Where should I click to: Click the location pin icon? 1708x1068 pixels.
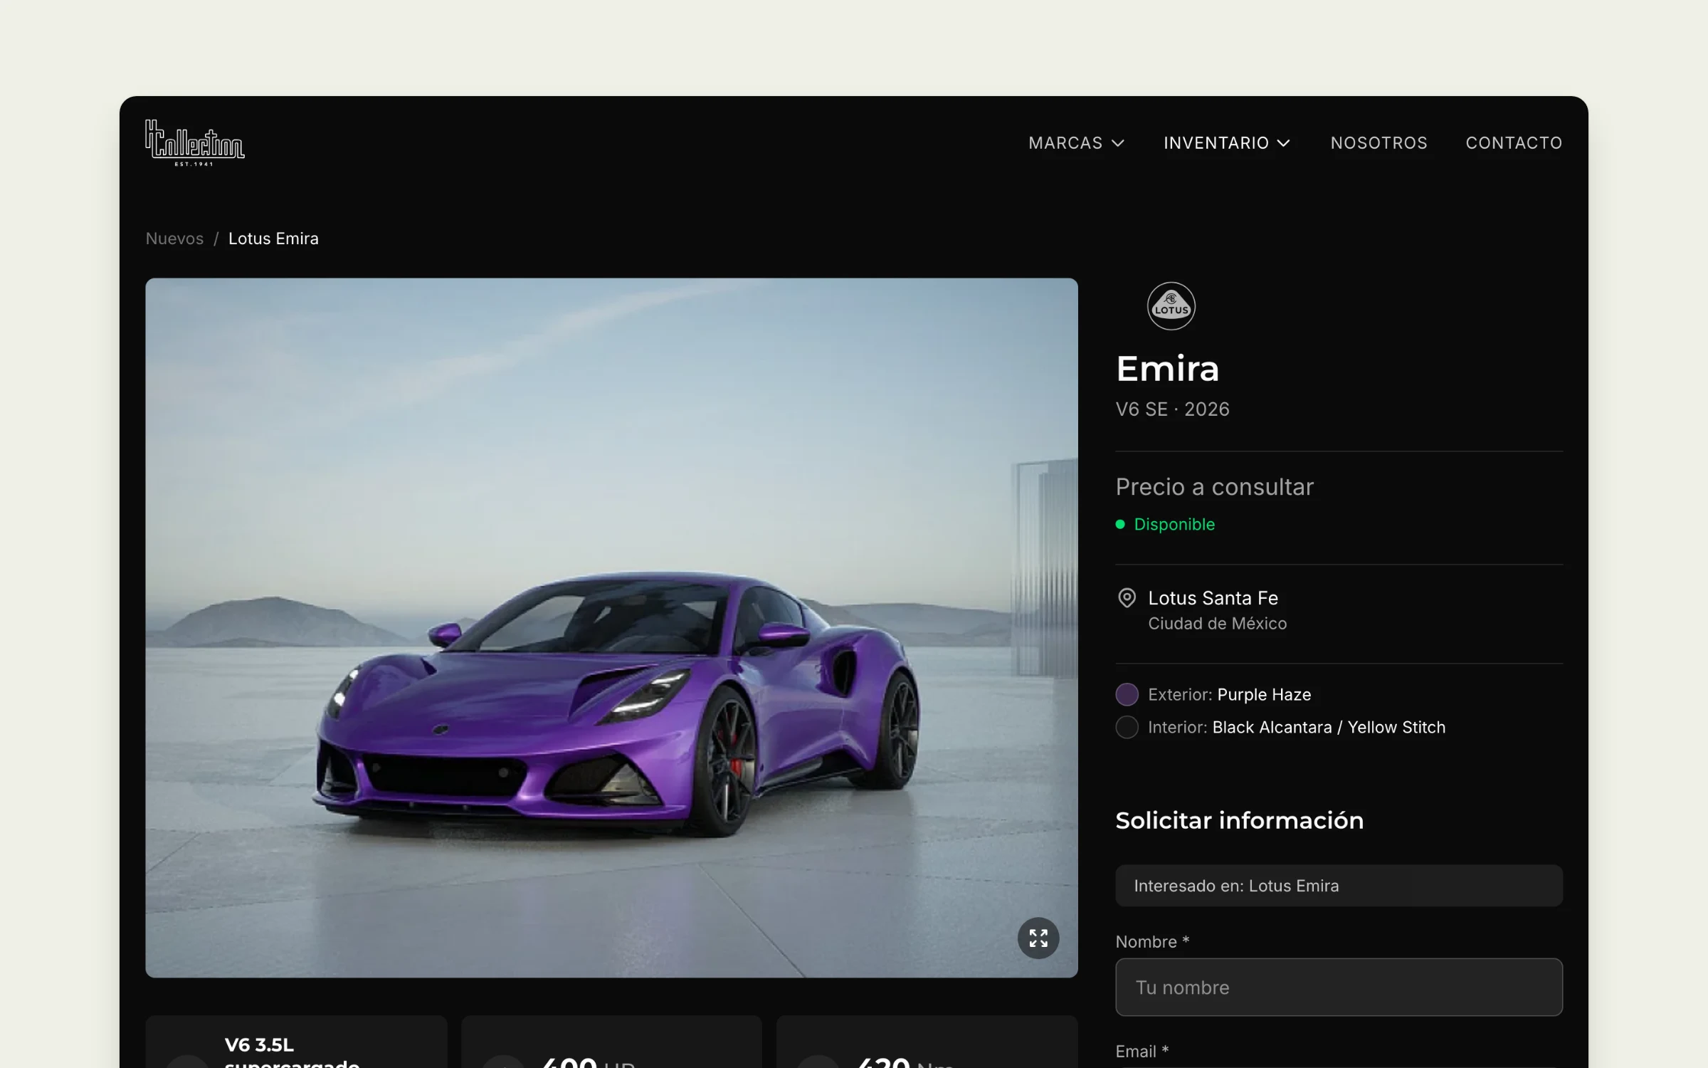coord(1127,598)
